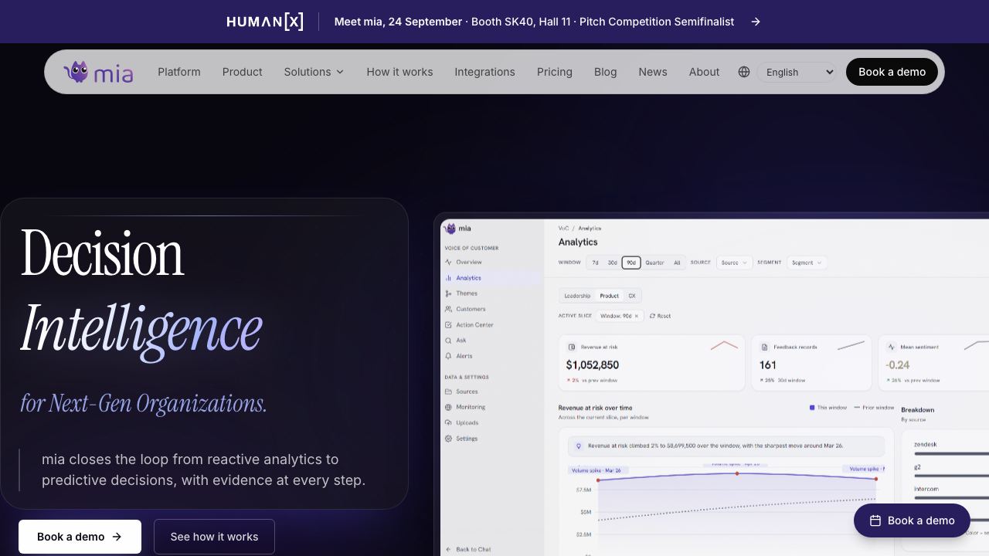Image resolution: width=989 pixels, height=556 pixels.
Task: Remove the Window: 90d slice chip
Action: (x=637, y=316)
